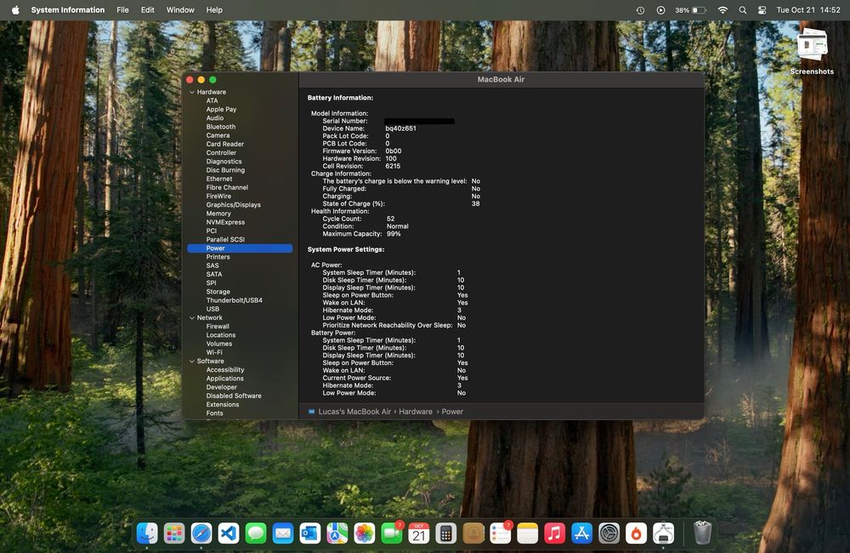Launch Music from the Dock

click(x=554, y=533)
